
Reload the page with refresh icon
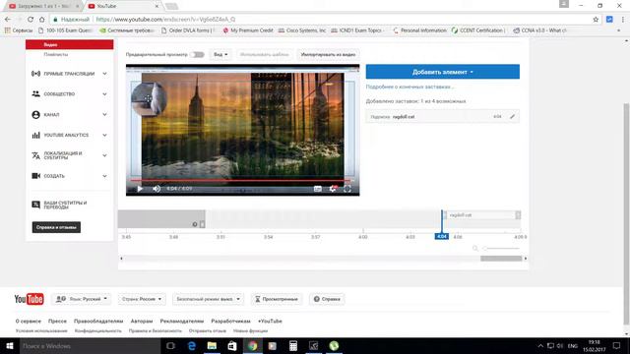click(x=31, y=20)
